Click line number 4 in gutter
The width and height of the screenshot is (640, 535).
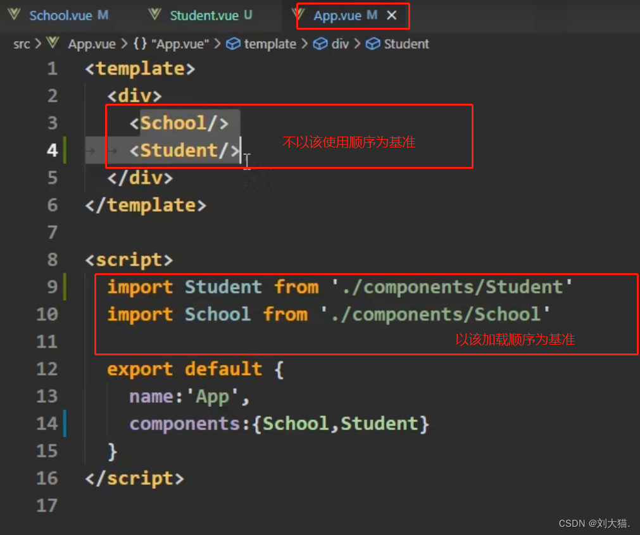point(53,151)
